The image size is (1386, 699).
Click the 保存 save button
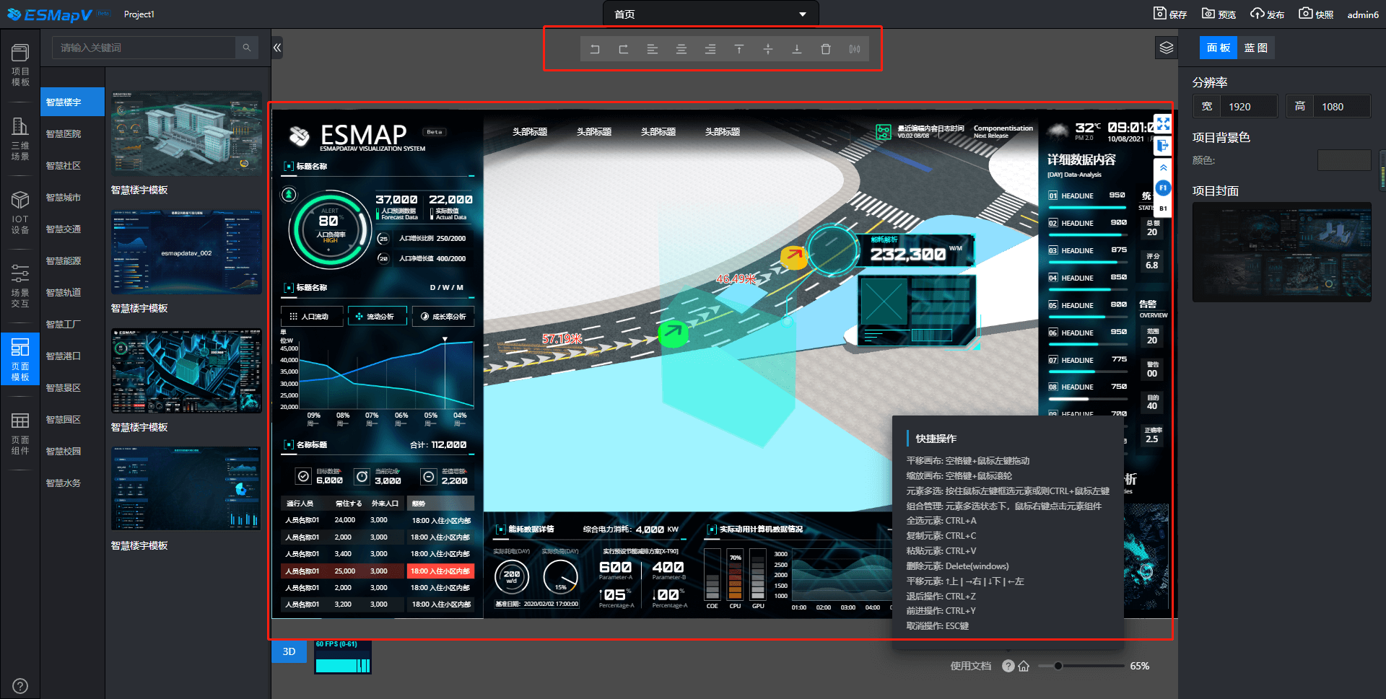click(x=1170, y=14)
